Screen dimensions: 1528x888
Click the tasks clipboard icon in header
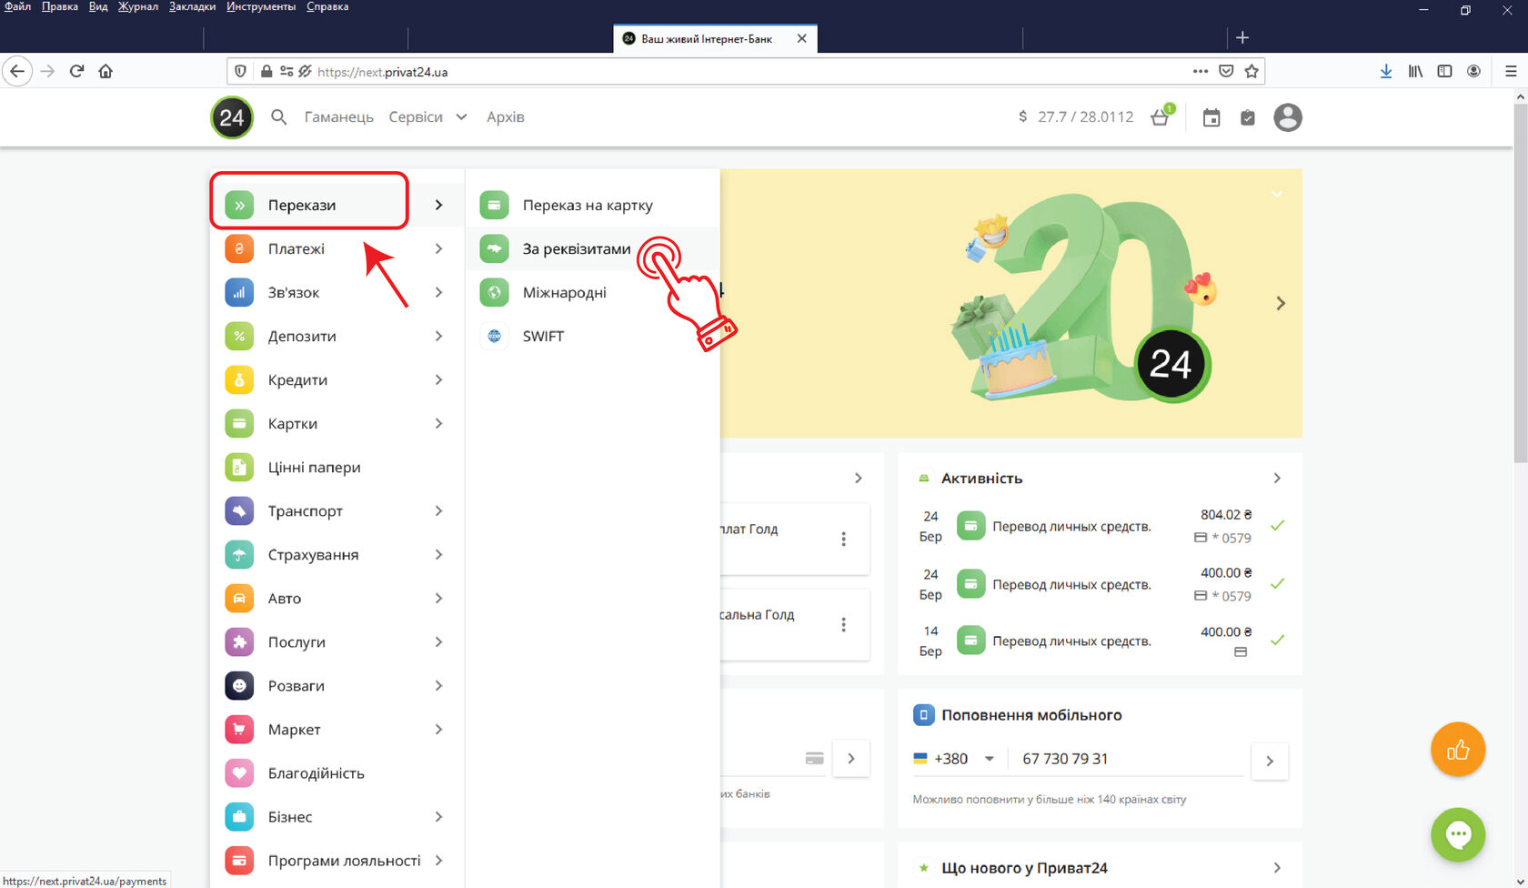pyautogui.click(x=1248, y=117)
